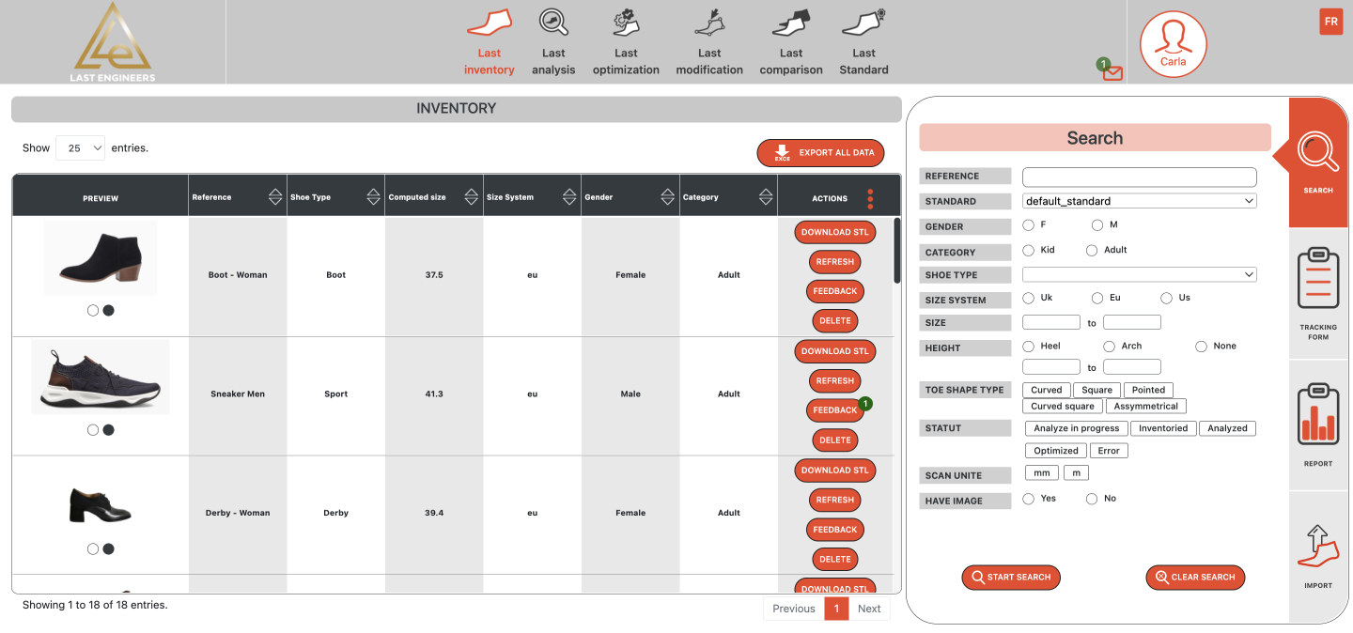Expand the Shoe Type dropdown

(1139, 275)
